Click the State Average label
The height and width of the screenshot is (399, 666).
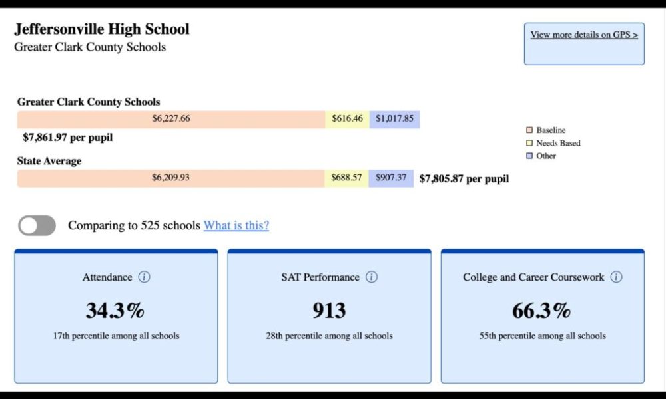tap(49, 161)
